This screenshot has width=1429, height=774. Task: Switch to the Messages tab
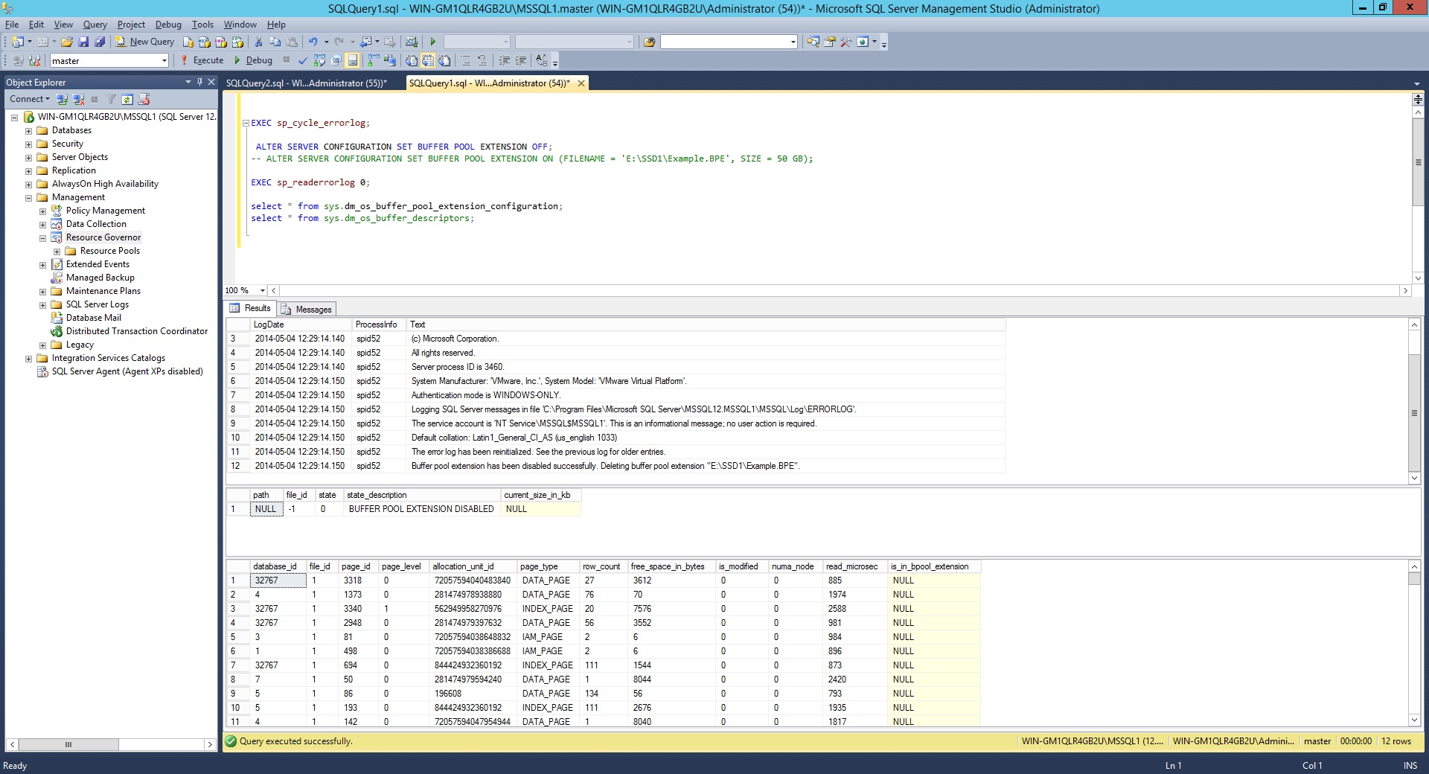click(x=307, y=309)
